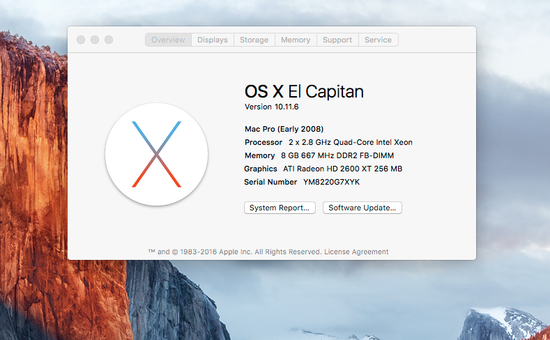The height and width of the screenshot is (340, 550).
Task: Open the Displays tab
Action: click(x=213, y=40)
